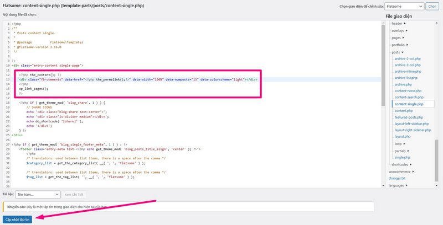The height and width of the screenshot is (225, 443).
Task: Expand the partials folder
Action: [402, 151]
